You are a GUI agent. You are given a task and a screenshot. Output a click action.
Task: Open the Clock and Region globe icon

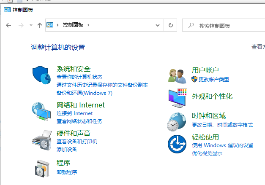pyautogui.click(x=177, y=122)
